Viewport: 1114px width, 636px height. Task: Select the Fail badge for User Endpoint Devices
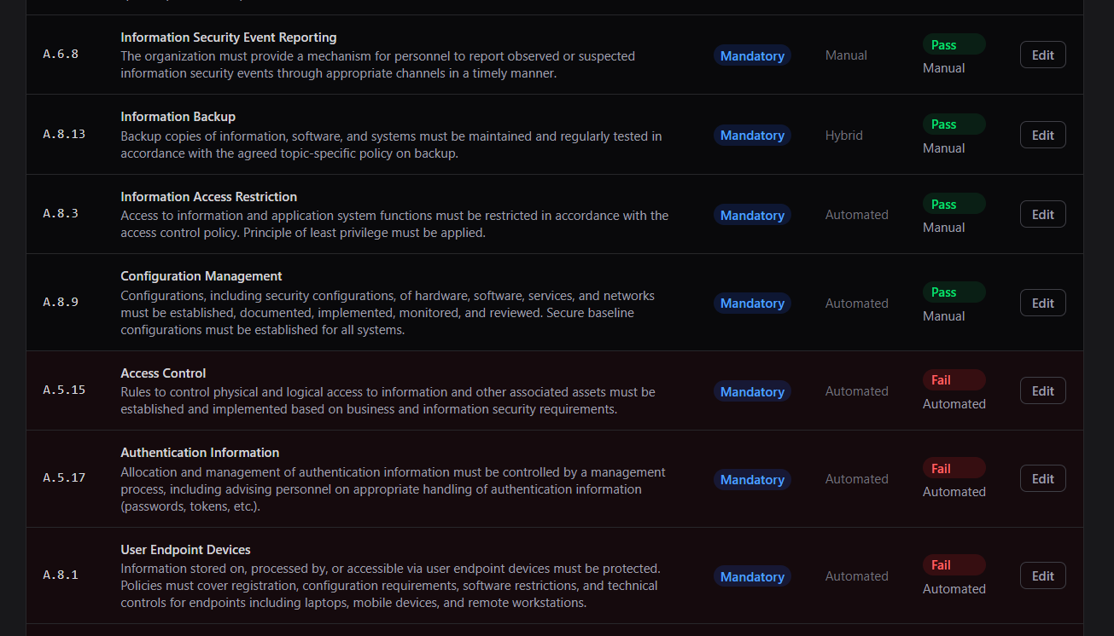(x=954, y=565)
